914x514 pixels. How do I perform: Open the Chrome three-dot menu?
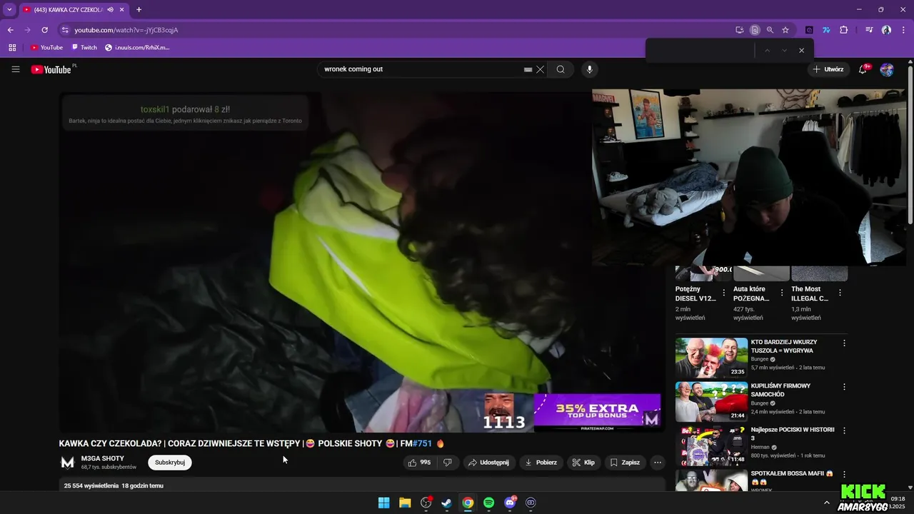pos(903,30)
